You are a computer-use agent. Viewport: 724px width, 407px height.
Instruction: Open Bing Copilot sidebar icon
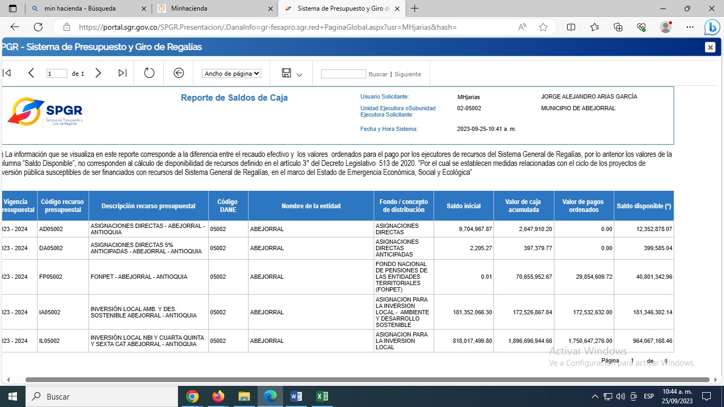click(x=712, y=27)
